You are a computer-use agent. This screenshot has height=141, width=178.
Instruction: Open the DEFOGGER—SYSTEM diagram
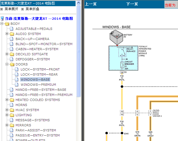click(33, 59)
